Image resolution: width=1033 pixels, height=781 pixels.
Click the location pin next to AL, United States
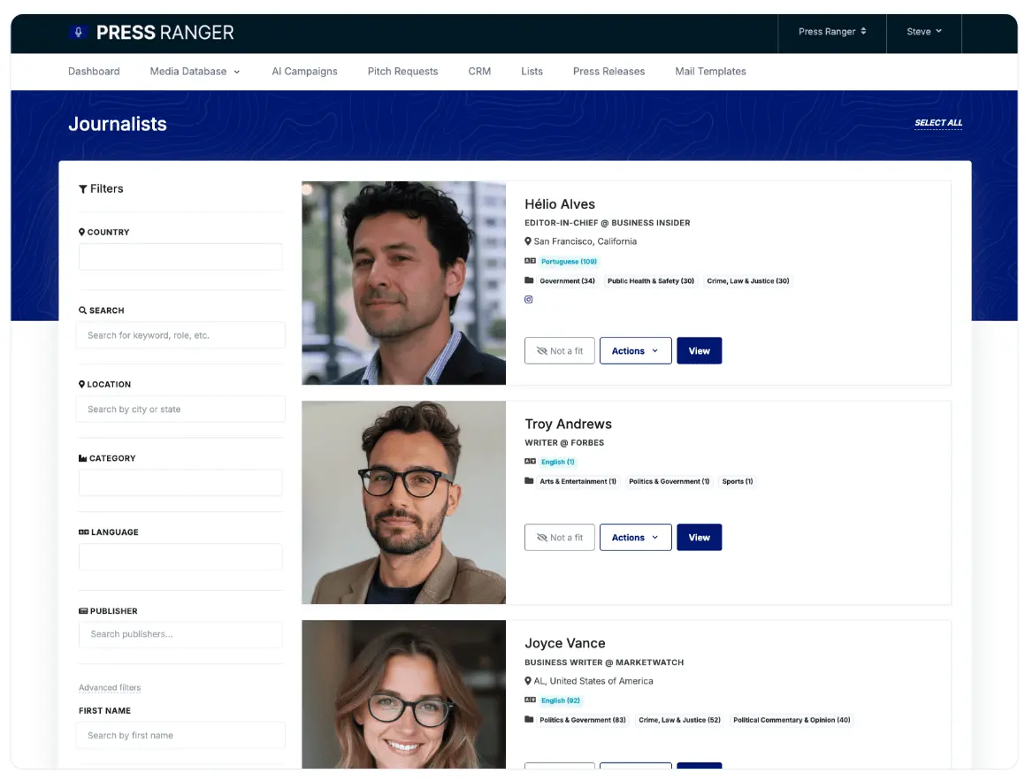(528, 681)
